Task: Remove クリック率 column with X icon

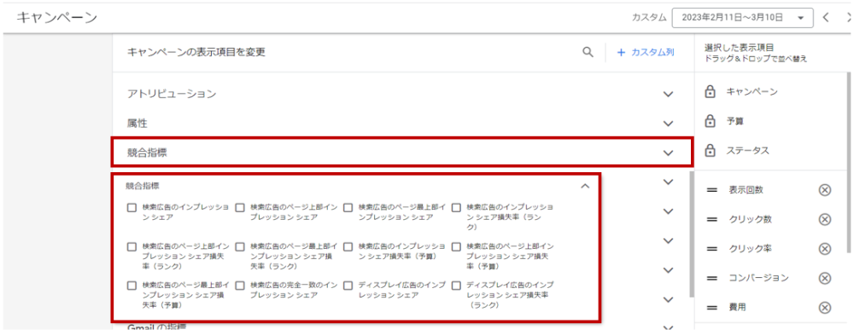Action: click(825, 249)
